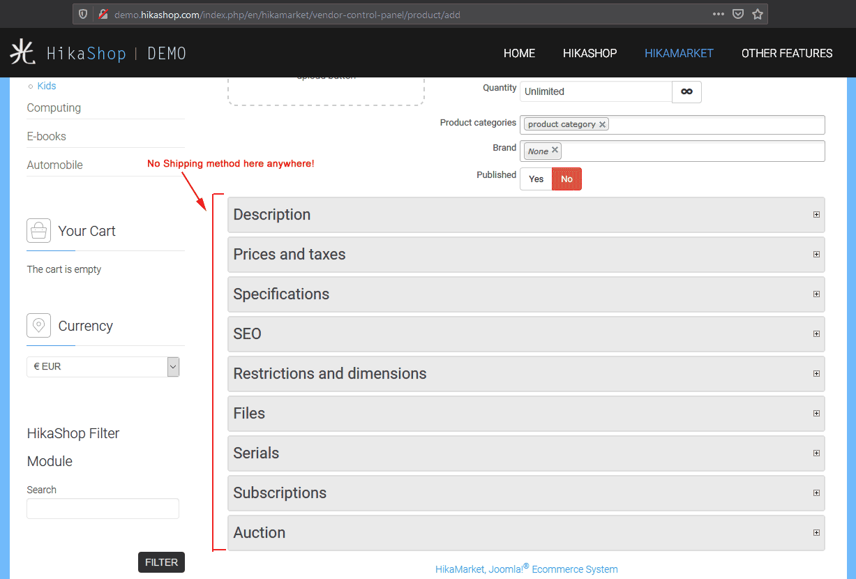Expand SEO section plus icon
Screen dimensions: 856x579
(816, 334)
